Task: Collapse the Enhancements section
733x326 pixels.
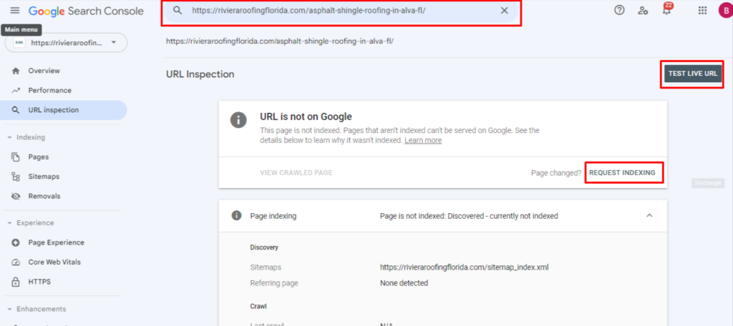Action: click(37, 309)
